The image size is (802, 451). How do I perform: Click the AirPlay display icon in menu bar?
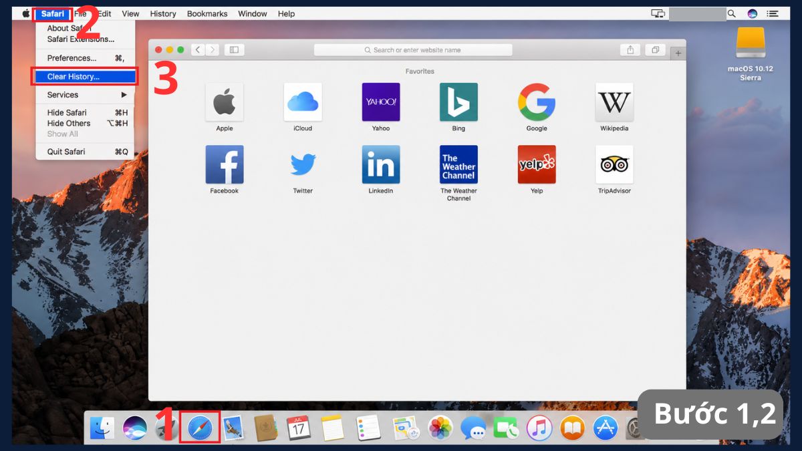point(658,13)
